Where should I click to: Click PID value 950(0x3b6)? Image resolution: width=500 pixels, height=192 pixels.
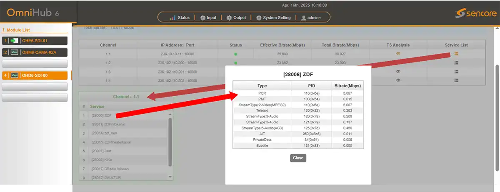310,134
